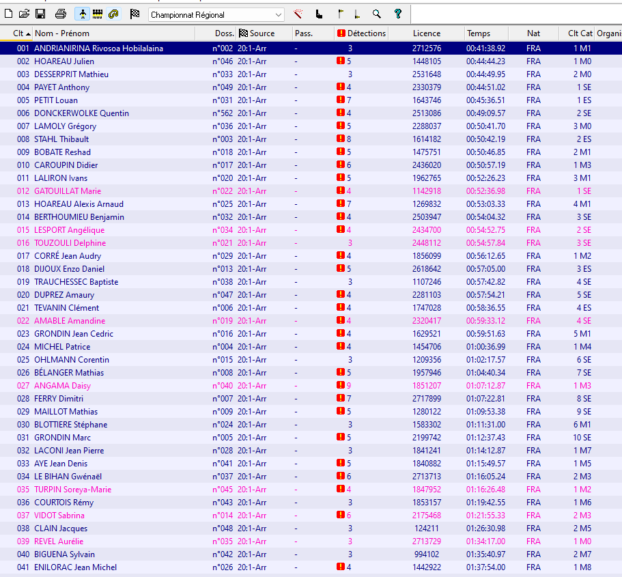622x577 pixels.
Task: Click the alert icon in ENILORAC Jean Michel row
Action: (x=340, y=567)
